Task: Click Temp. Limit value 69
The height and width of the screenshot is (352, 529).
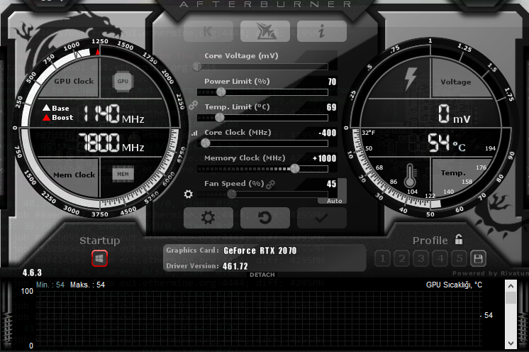Action: 331,107
